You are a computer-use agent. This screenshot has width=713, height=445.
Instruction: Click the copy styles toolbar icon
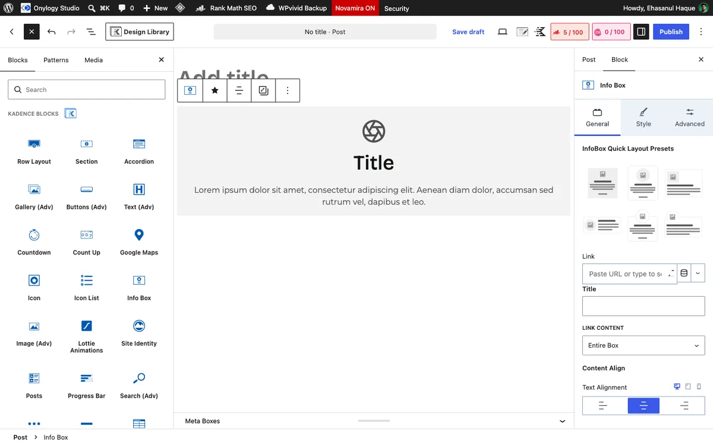[263, 91]
